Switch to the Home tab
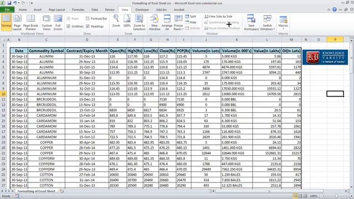Viewport: 354px width, 199px height. click(23, 10)
